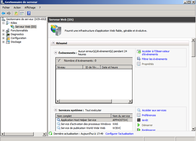Click the Redémarrer restart icon
Screen dimensions: 196x141
click(139, 130)
